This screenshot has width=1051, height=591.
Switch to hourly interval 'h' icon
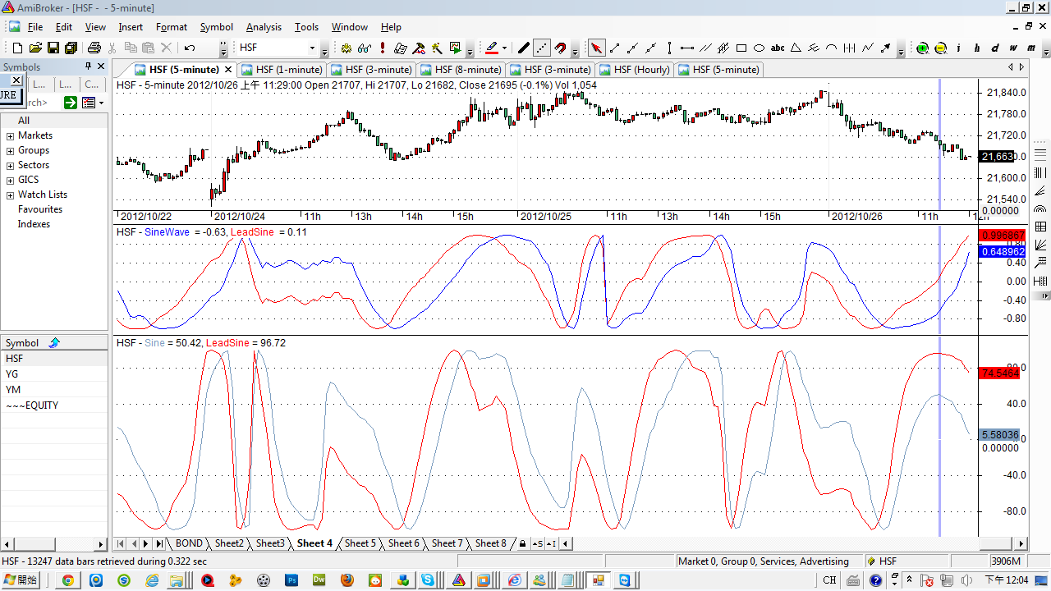(x=977, y=48)
